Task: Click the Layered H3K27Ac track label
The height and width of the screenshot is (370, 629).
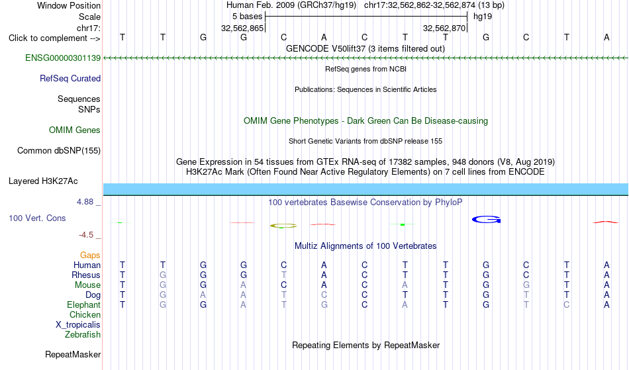Action: click(x=43, y=181)
